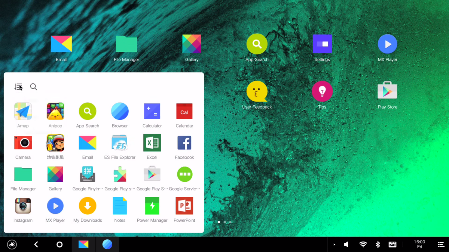
Task: Launch Excel from the app list
Action: click(152, 143)
